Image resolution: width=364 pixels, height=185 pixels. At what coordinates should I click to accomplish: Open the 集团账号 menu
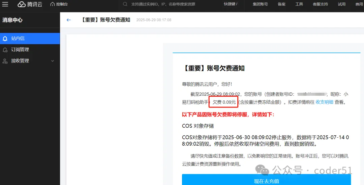click(x=260, y=4)
